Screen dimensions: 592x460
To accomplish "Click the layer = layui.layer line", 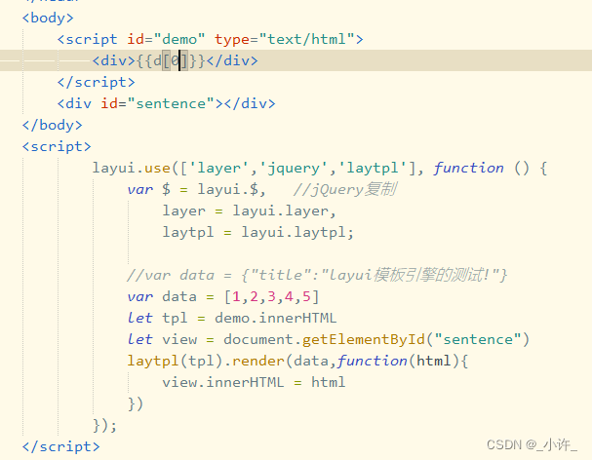I will pyautogui.click(x=249, y=211).
